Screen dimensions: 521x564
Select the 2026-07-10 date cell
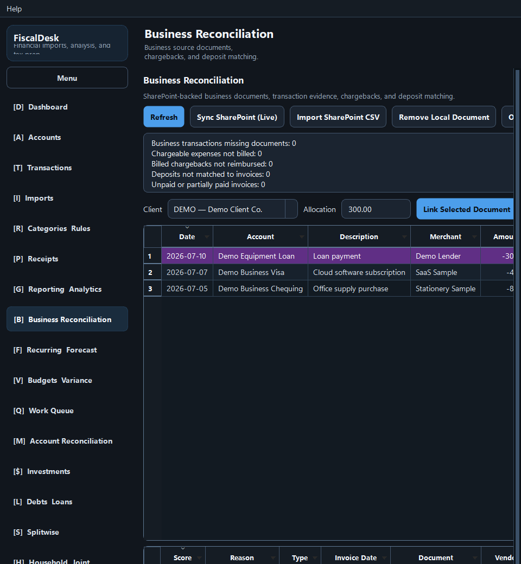[x=187, y=256]
